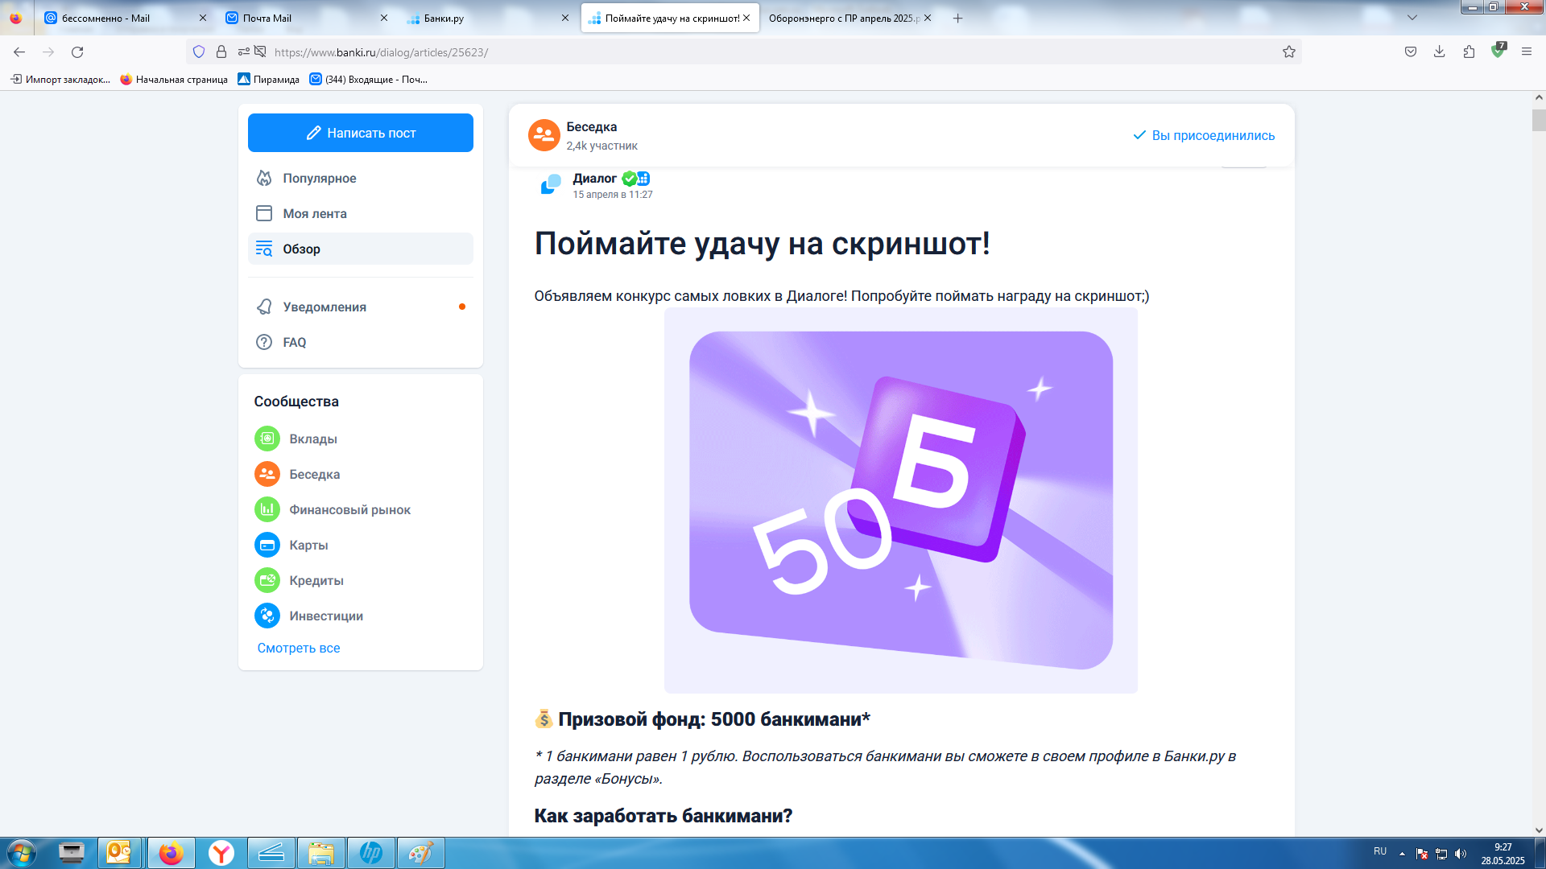Click the site security padlock icon
Screen dimensions: 1546x869
click(x=221, y=51)
